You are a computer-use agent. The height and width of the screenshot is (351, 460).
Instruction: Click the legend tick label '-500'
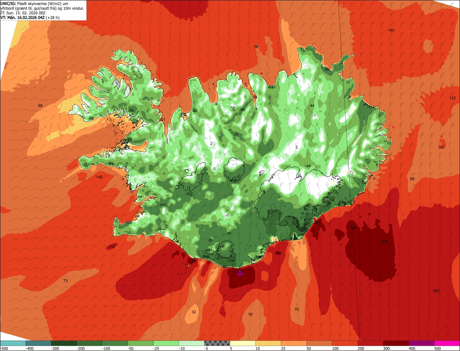pos(4,348)
